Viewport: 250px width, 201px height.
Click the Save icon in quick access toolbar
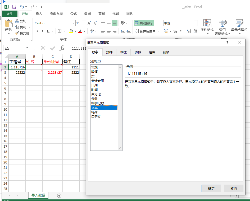14,7
